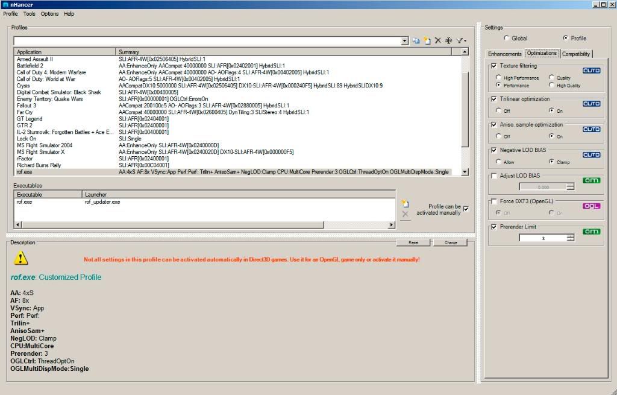
Task: Click the Executables list scroll-right arrow
Action: [x=392, y=225]
